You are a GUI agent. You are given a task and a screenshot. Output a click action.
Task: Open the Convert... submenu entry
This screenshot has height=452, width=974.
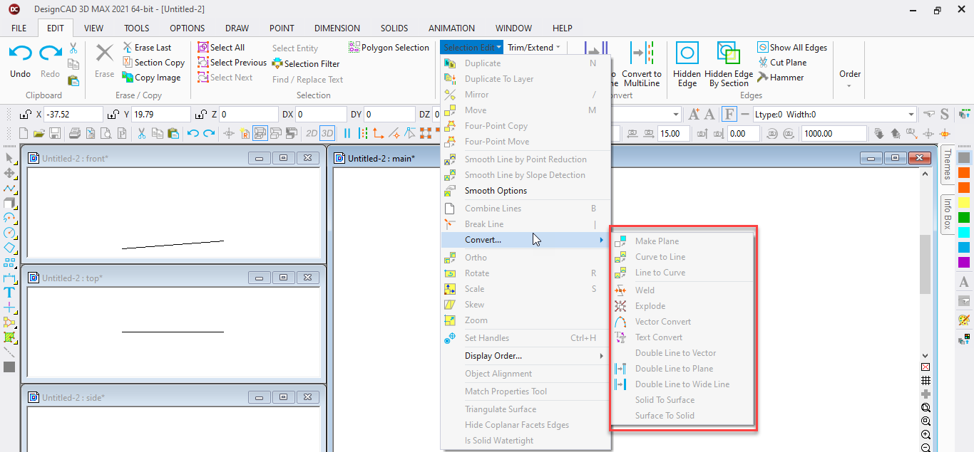tap(526, 240)
